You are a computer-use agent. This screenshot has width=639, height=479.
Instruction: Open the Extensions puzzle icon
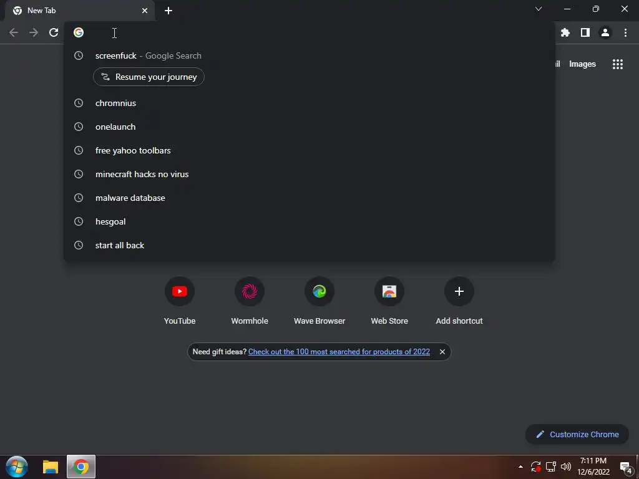(565, 32)
